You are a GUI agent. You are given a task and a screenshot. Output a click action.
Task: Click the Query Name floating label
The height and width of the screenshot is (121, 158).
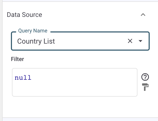pos(33,31)
